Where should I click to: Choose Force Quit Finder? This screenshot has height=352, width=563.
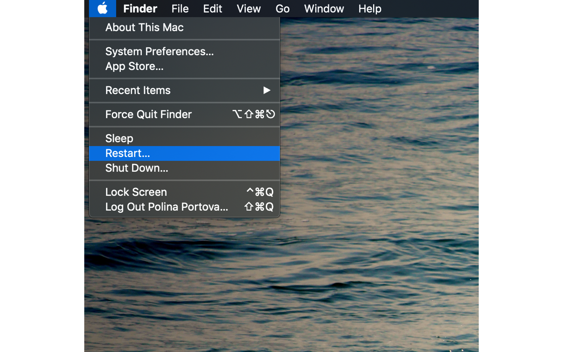pyautogui.click(x=184, y=114)
